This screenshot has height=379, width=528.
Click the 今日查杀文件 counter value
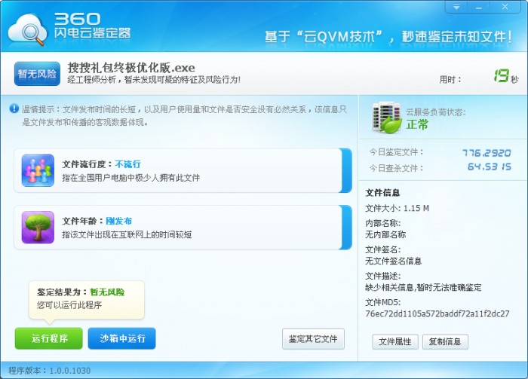point(490,167)
